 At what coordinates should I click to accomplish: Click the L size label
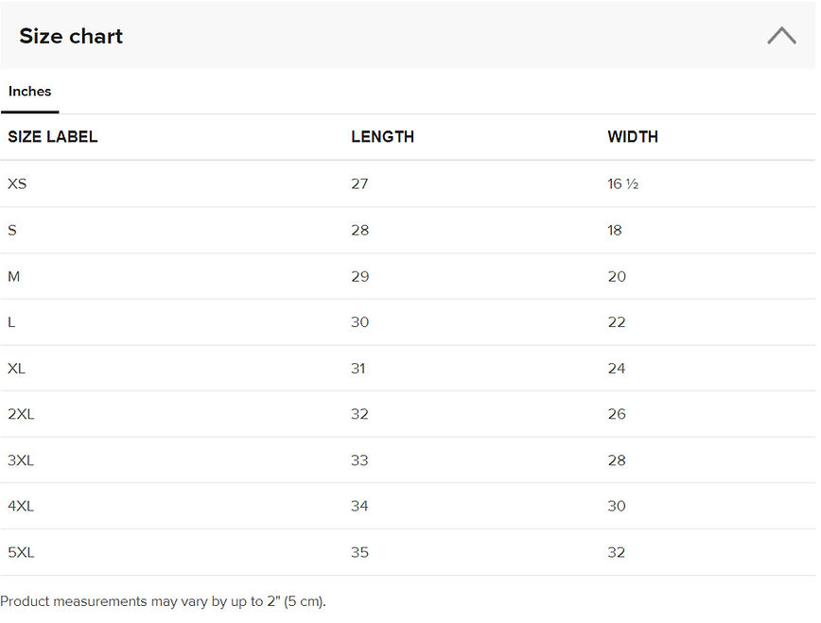(x=11, y=322)
